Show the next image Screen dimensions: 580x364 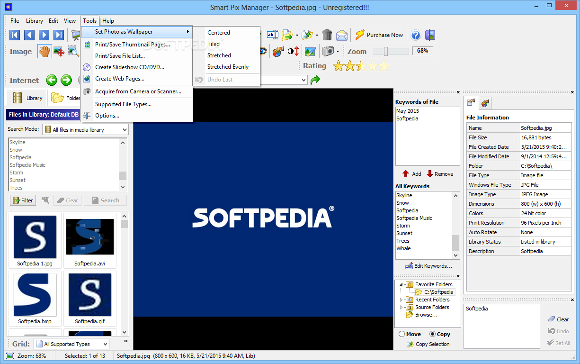[44, 35]
